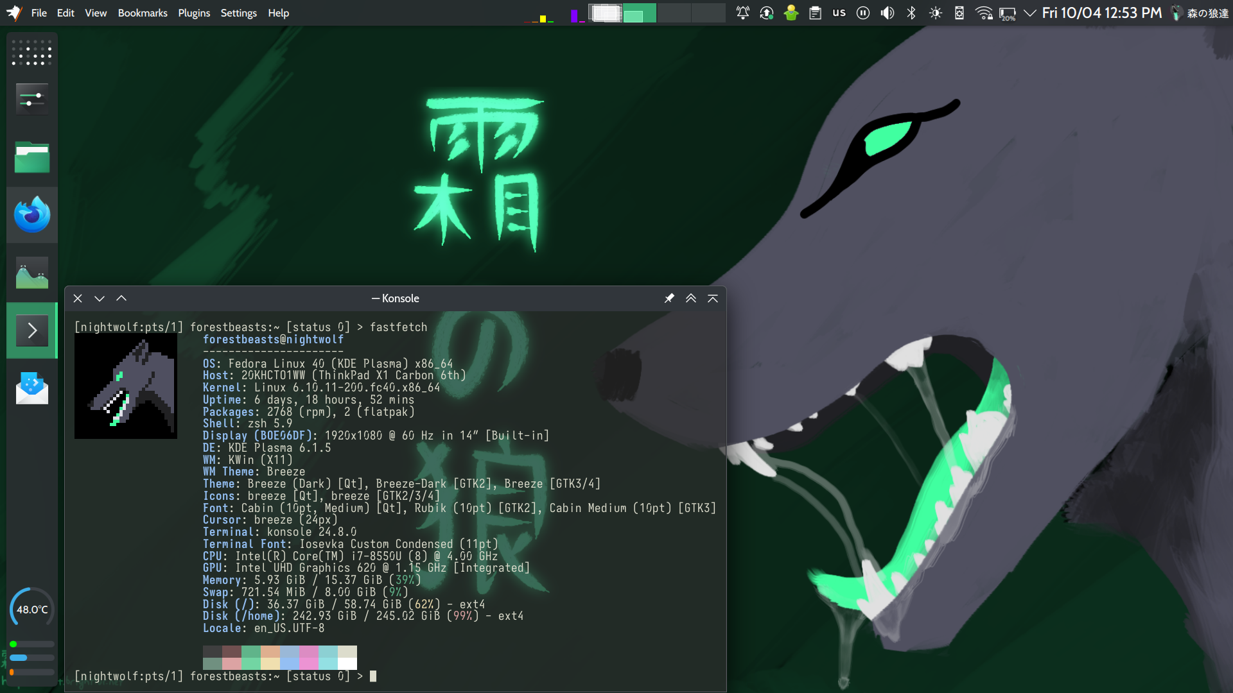Click the Konsole window title text
Screen dimensions: 1233x693
pos(396,298)
